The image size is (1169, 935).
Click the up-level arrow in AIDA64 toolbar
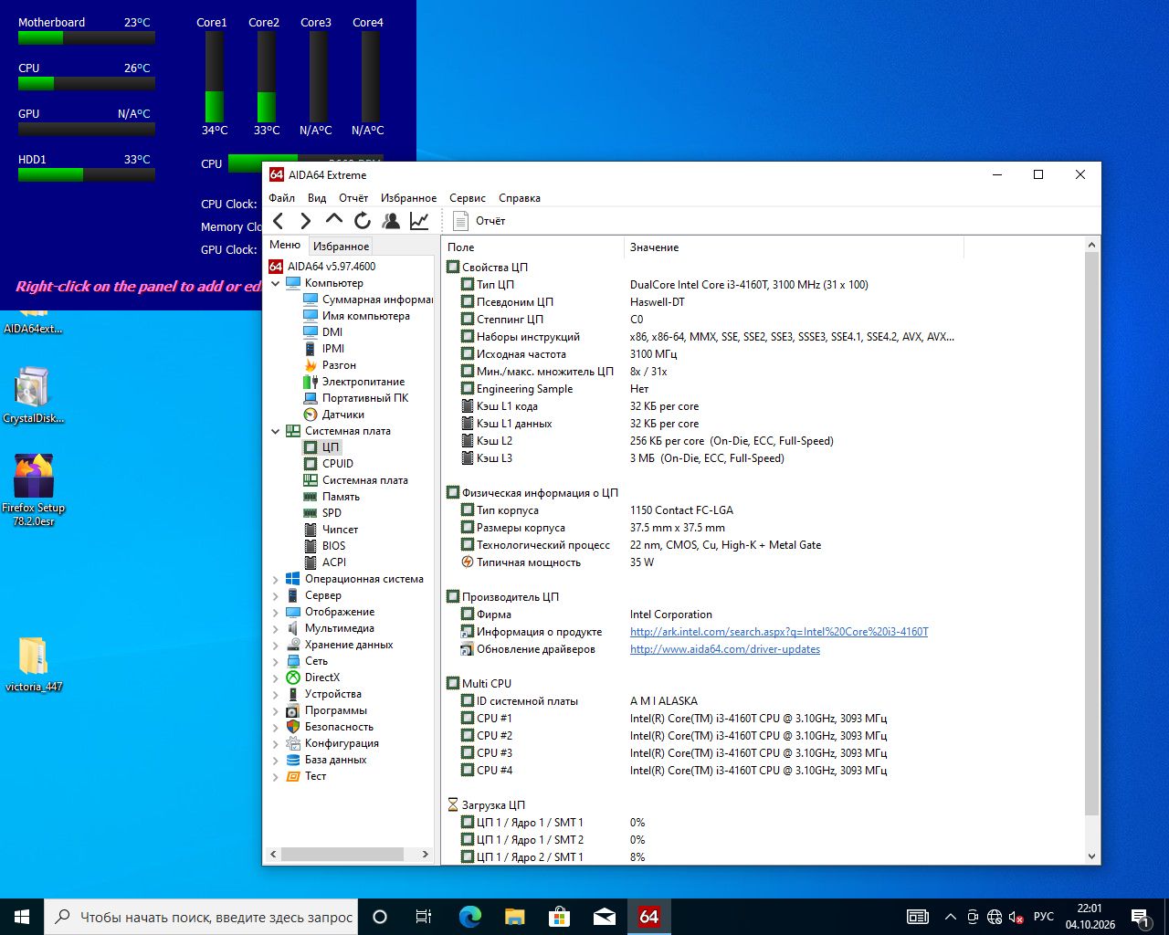pyautogui.click(x=334, y=220)
